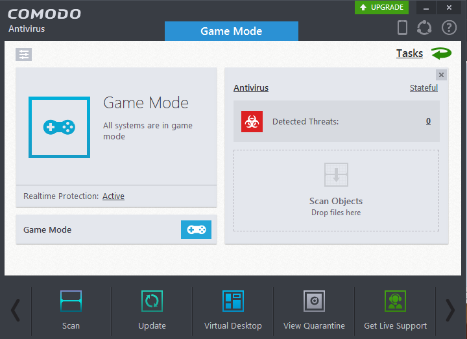Click the large game controller status icon
The image size is (467, 339).
point(59,127)
